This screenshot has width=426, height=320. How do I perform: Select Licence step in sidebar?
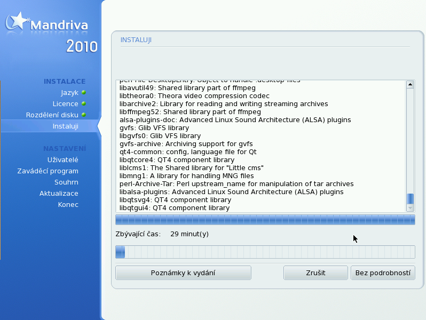[66, 103]
